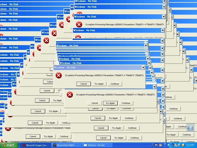
Task: Click the network computers icon in the system tray
Action: tap(179, 145)
